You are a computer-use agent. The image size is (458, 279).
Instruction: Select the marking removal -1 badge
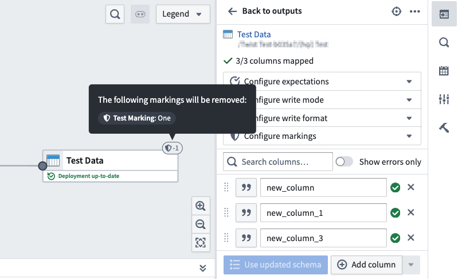click(x=173, y=148)
